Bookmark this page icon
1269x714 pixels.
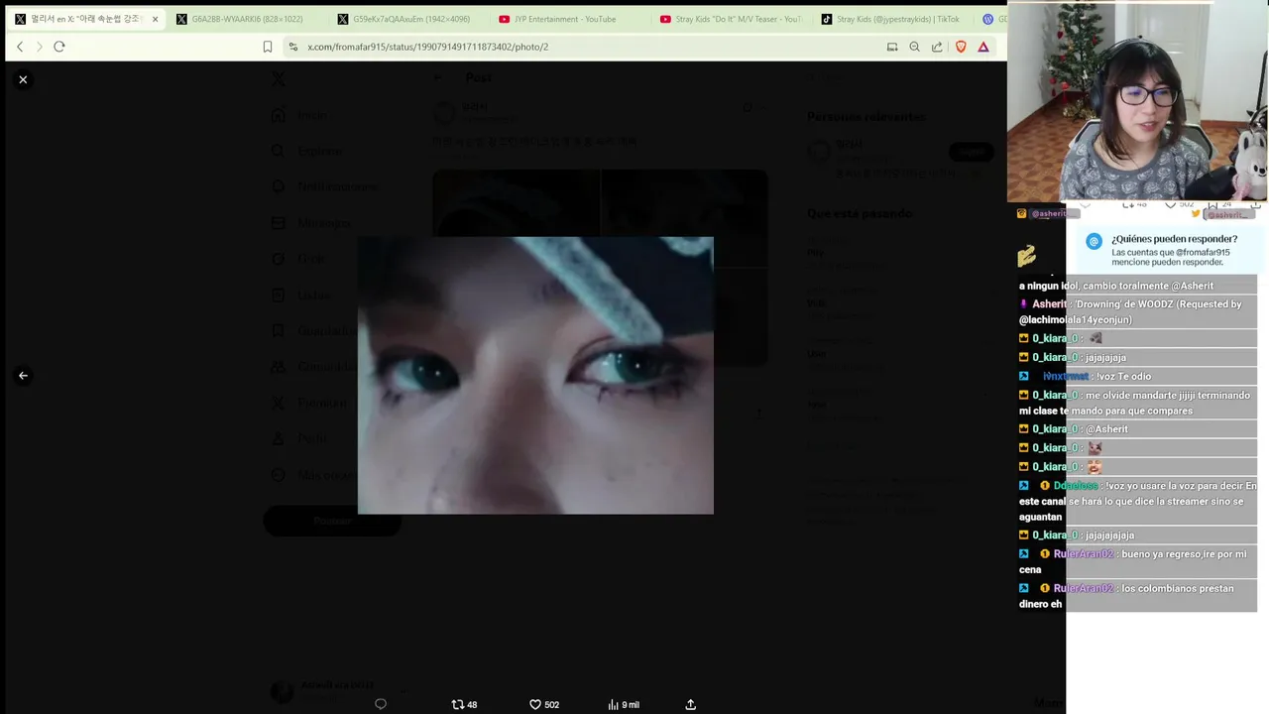[268, 47]
